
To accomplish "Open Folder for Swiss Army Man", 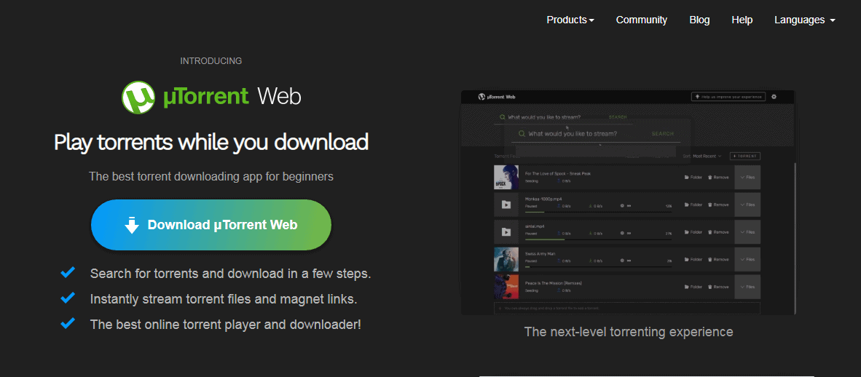I will point(693,259).
